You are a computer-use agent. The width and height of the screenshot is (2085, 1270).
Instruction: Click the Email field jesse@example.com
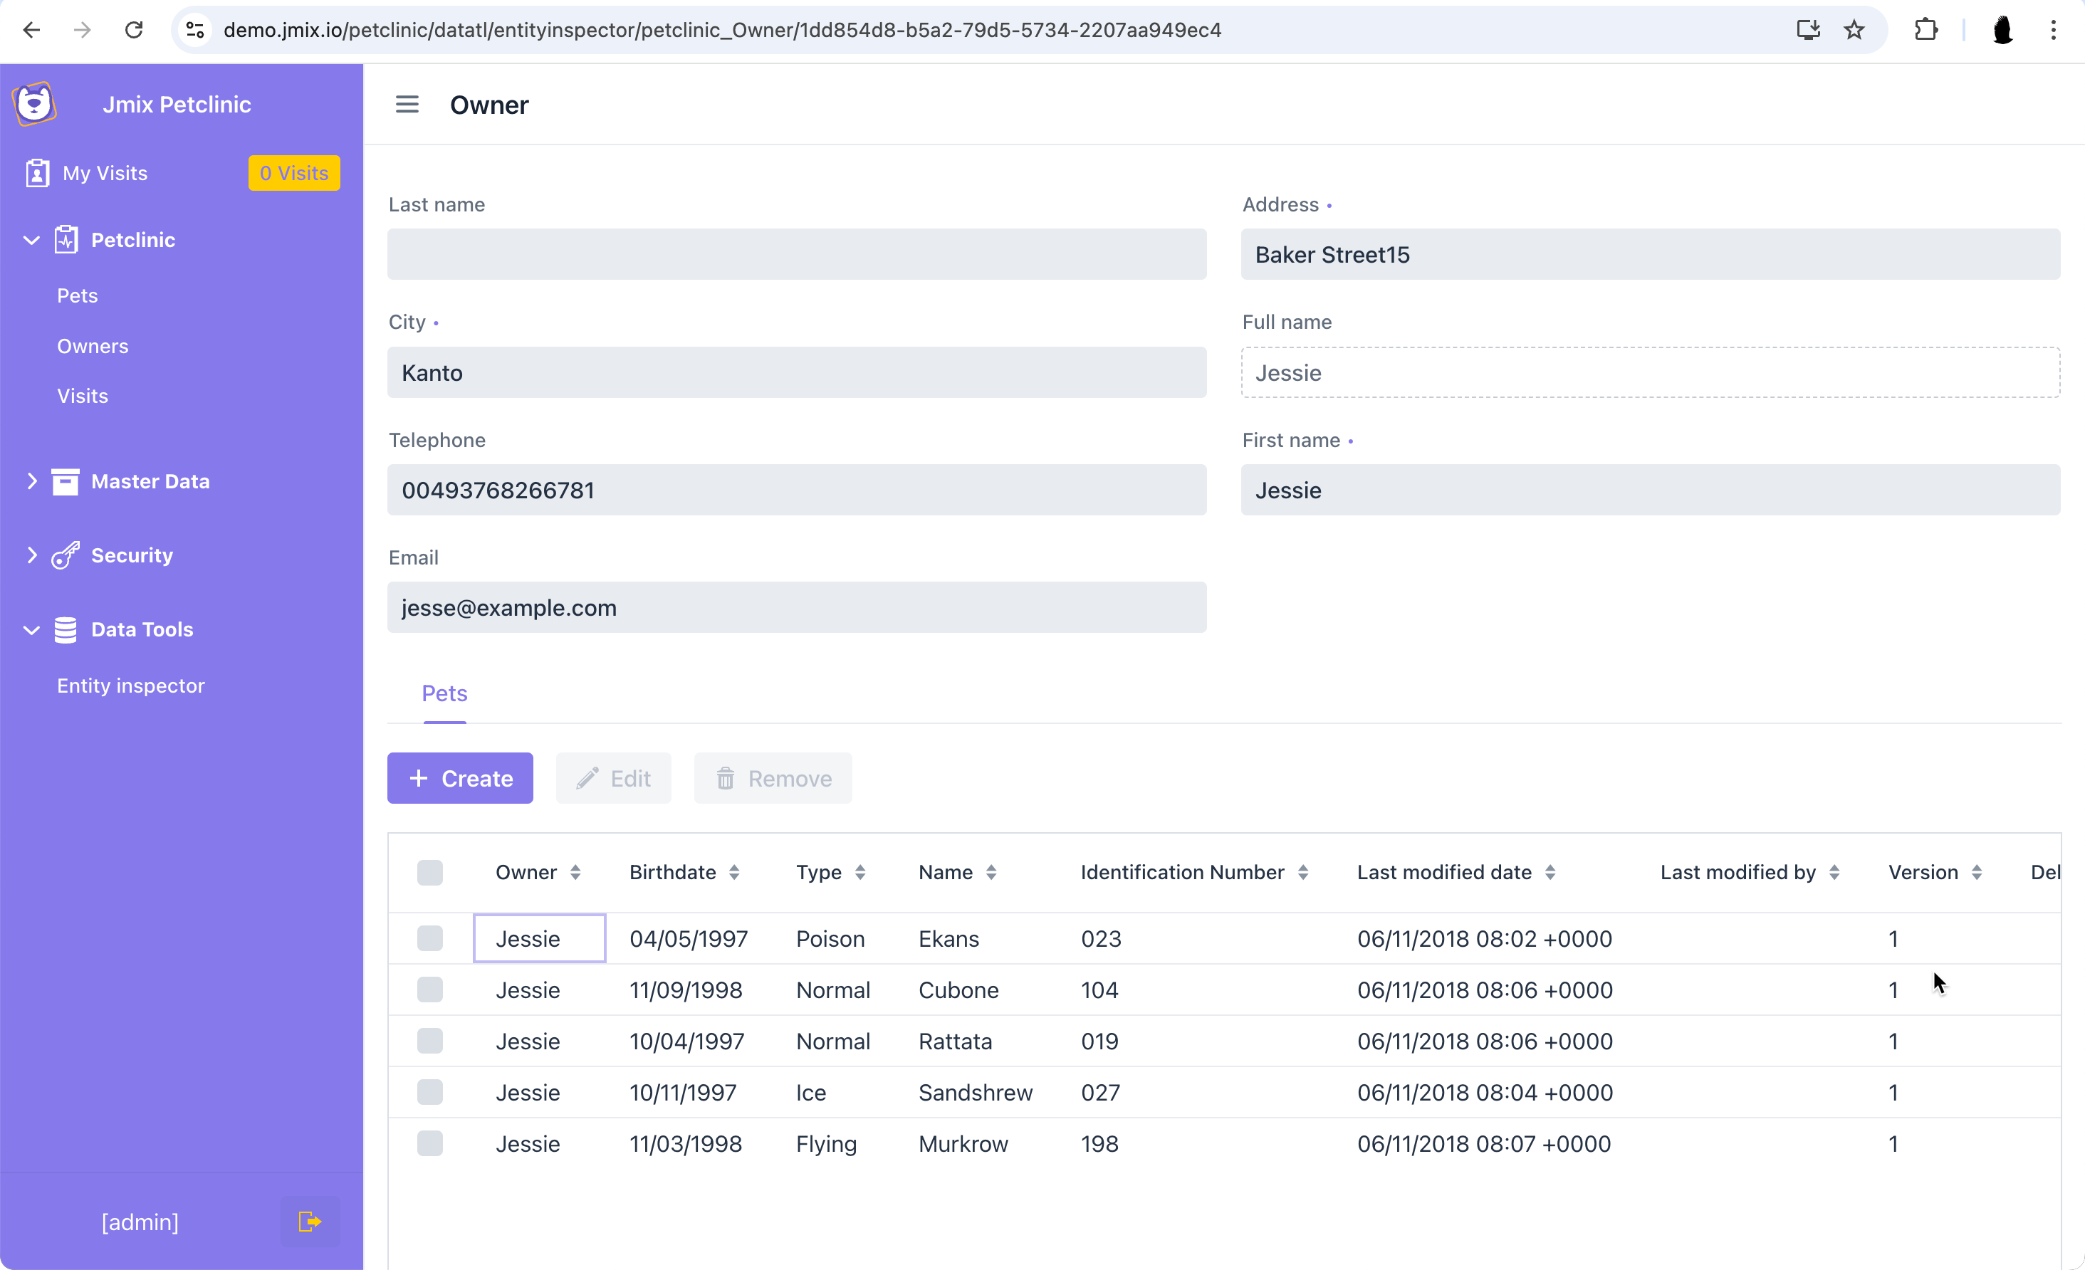[797, 607]
